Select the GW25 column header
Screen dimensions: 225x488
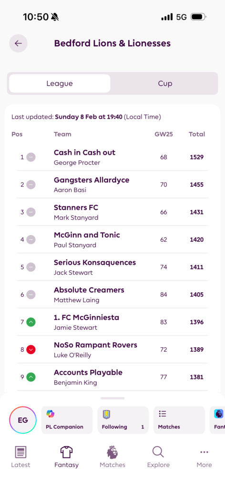coord(164,134)
